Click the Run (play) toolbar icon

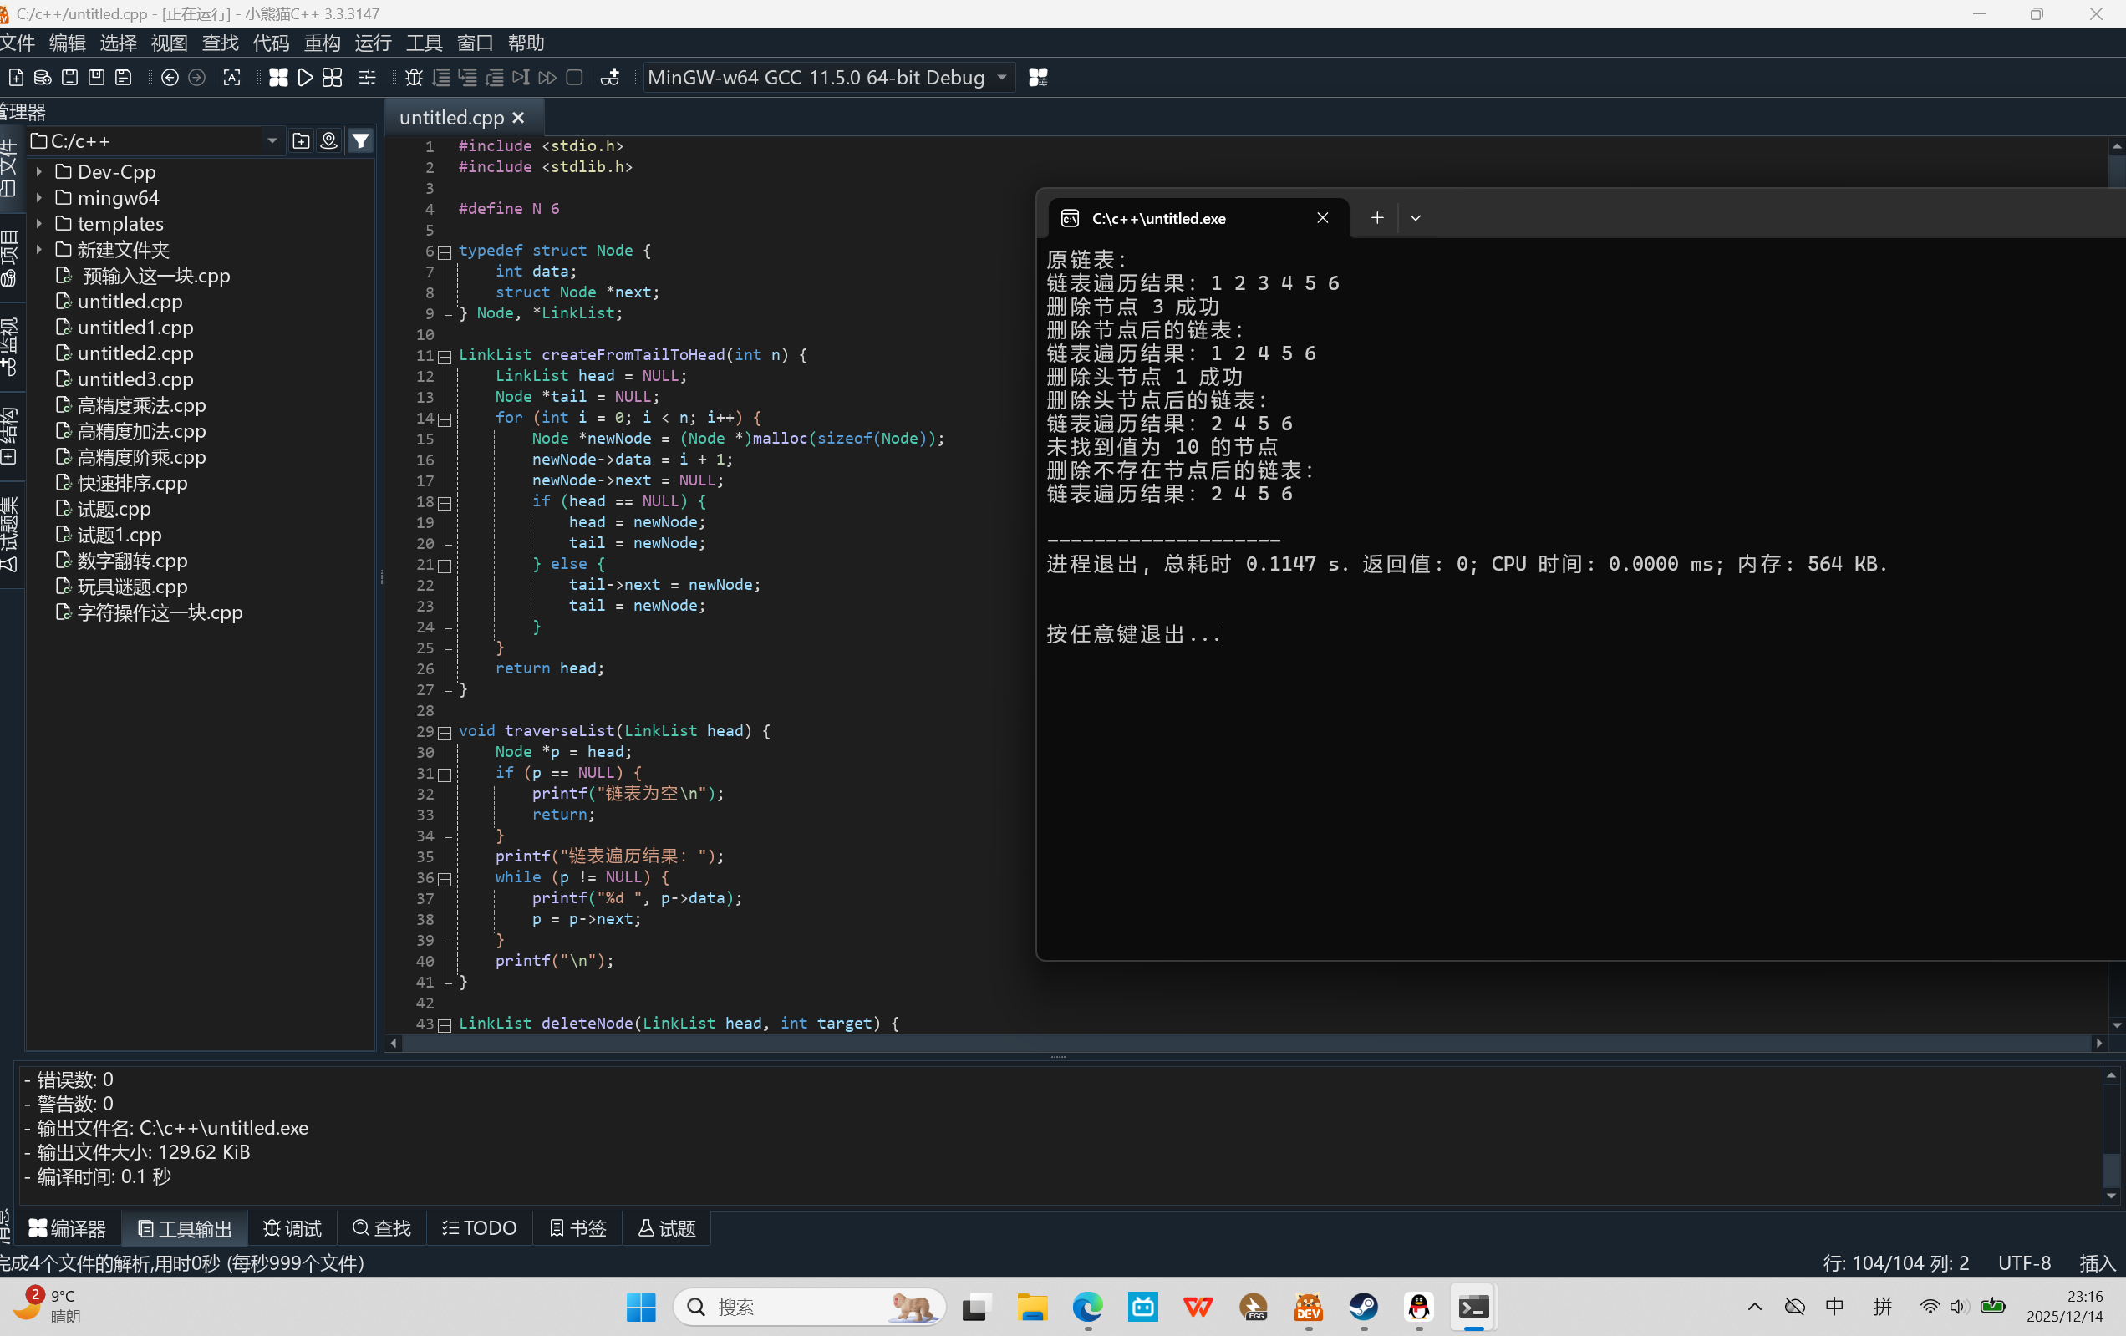point(306,78)
